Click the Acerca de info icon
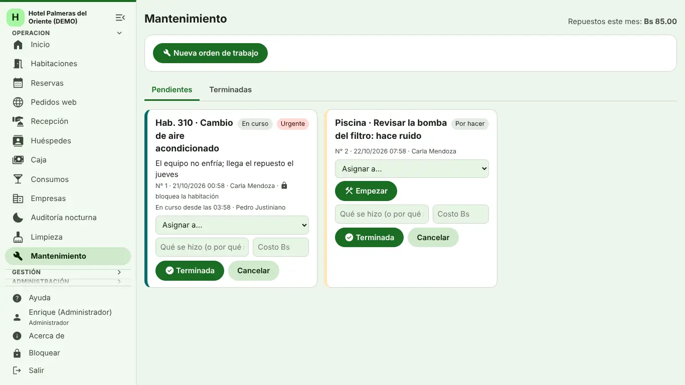Image resolution: width=685 pixels, height=385 pixels. (x=17, y=336)
